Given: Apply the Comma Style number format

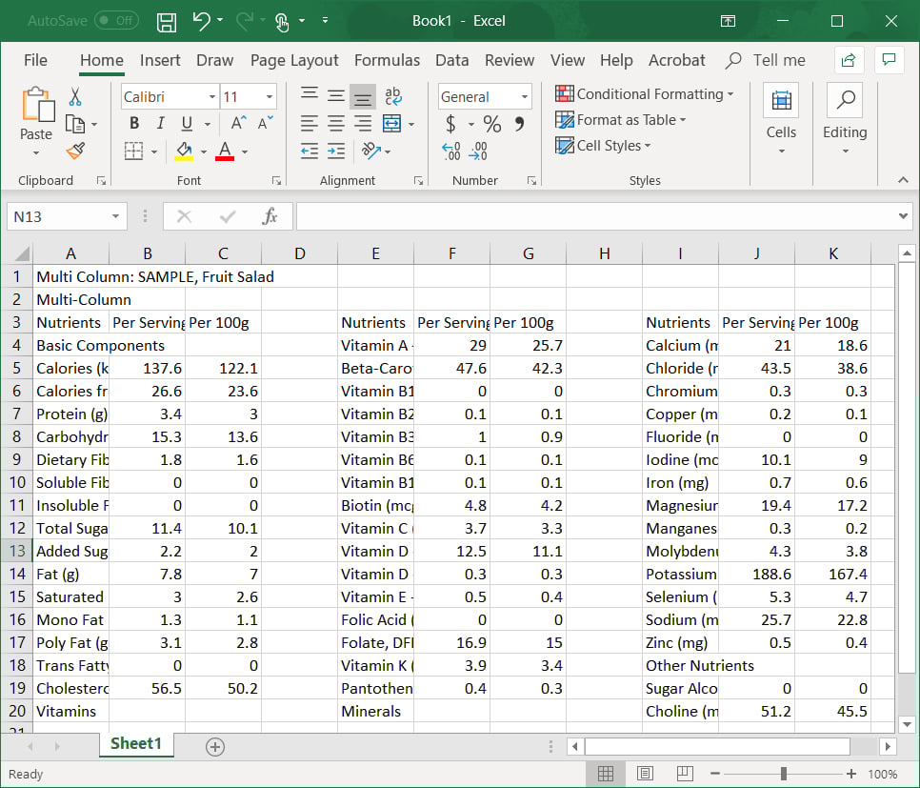Looking at the screenshot, I should pyautogui.click(x=519, y=124).
